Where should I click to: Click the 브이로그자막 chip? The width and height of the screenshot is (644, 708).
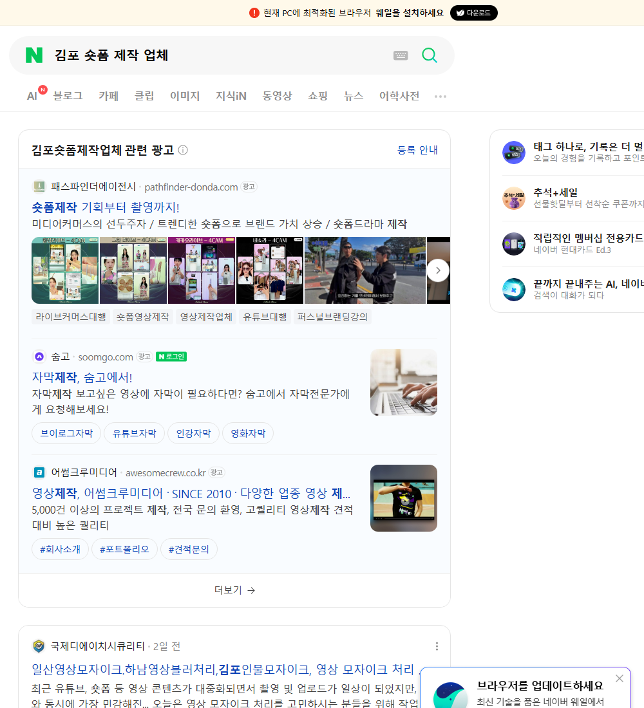(66, 433)
